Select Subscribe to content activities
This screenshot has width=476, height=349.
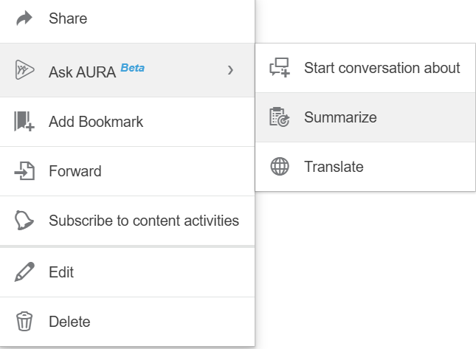pyautogui.click(x=144, y=221)
